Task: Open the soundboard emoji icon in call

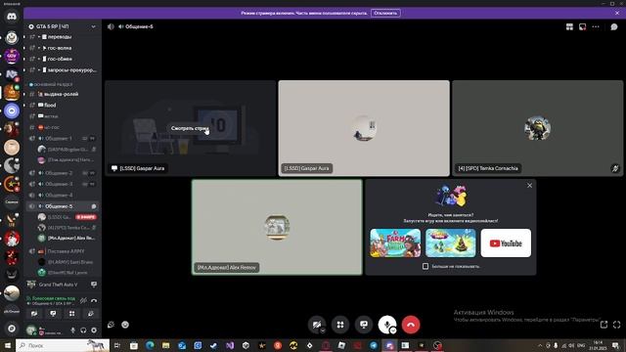Action: (125, 325)
